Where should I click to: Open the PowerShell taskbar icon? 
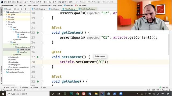pos(115,94)
